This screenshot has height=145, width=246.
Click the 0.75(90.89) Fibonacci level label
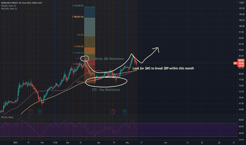[79, 47]
